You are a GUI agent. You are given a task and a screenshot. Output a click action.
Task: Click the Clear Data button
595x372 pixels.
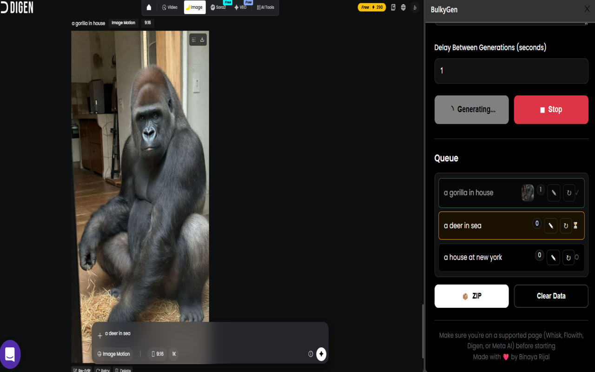pos(551,296)
